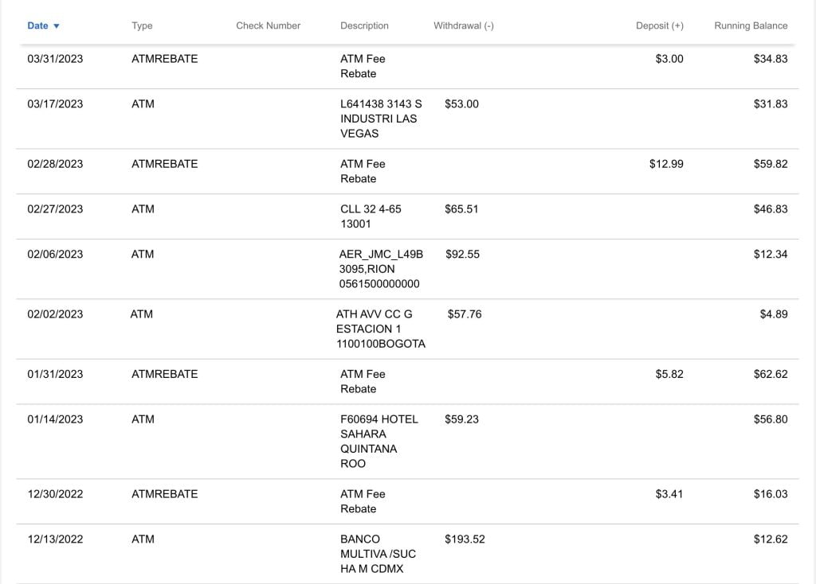Select the F60694 HOTEL SAHARA transaction
The image size is (816, 584).
pyautogui.click(x=407, y=442)
